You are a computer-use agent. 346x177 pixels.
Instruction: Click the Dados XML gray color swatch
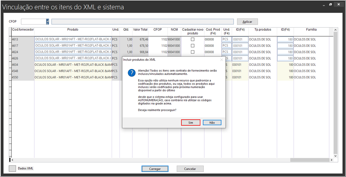[13, 168]
